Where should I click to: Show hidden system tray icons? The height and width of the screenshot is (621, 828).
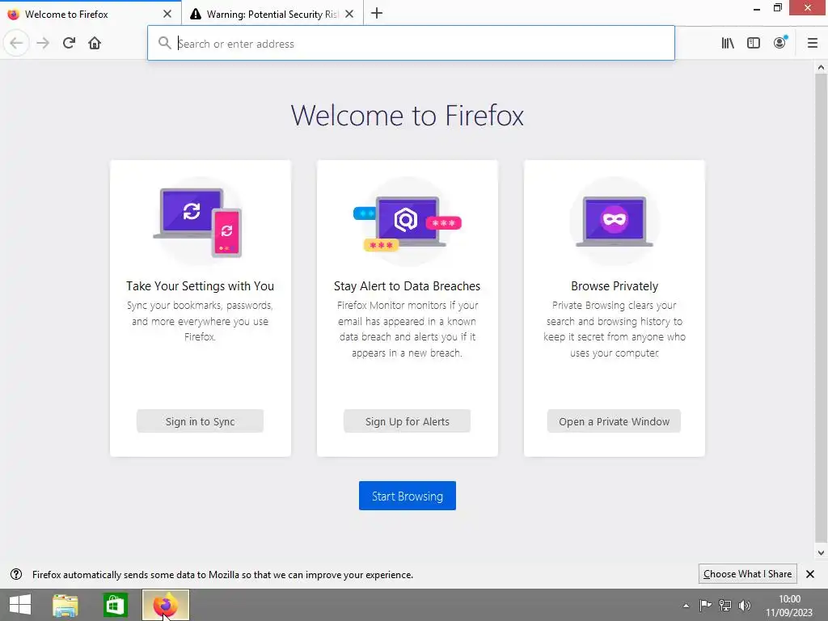click(686, 606)
